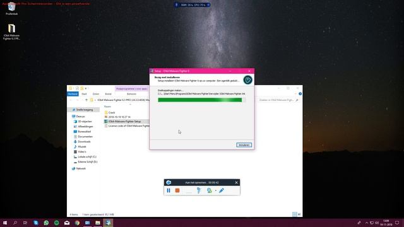This screenshot has width=404, height=227.
Task: Click the Explorer help icon
Action: (x=300, y=94)
